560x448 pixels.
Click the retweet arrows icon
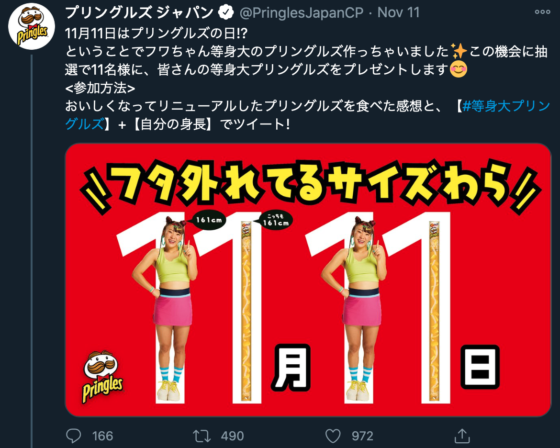202,436
